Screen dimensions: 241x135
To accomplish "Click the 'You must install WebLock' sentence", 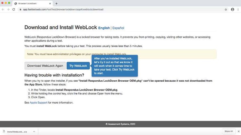I will 83,46.
